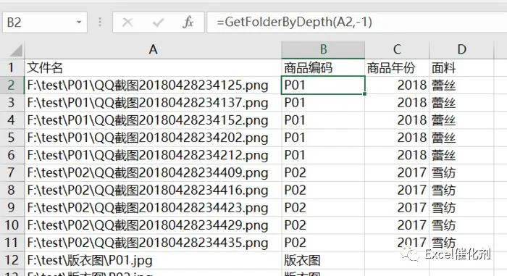The width and height of the screenshot is (507, 276).
Task: Click the P02 cell in row 11
Action: click(x=323, y=243)
